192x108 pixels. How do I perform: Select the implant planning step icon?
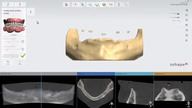(x=119, y=4)
